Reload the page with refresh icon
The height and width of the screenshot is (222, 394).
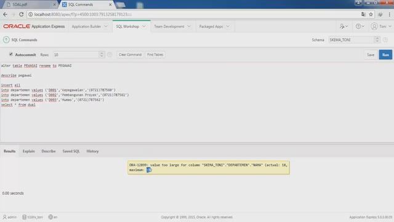click(22, 14)
